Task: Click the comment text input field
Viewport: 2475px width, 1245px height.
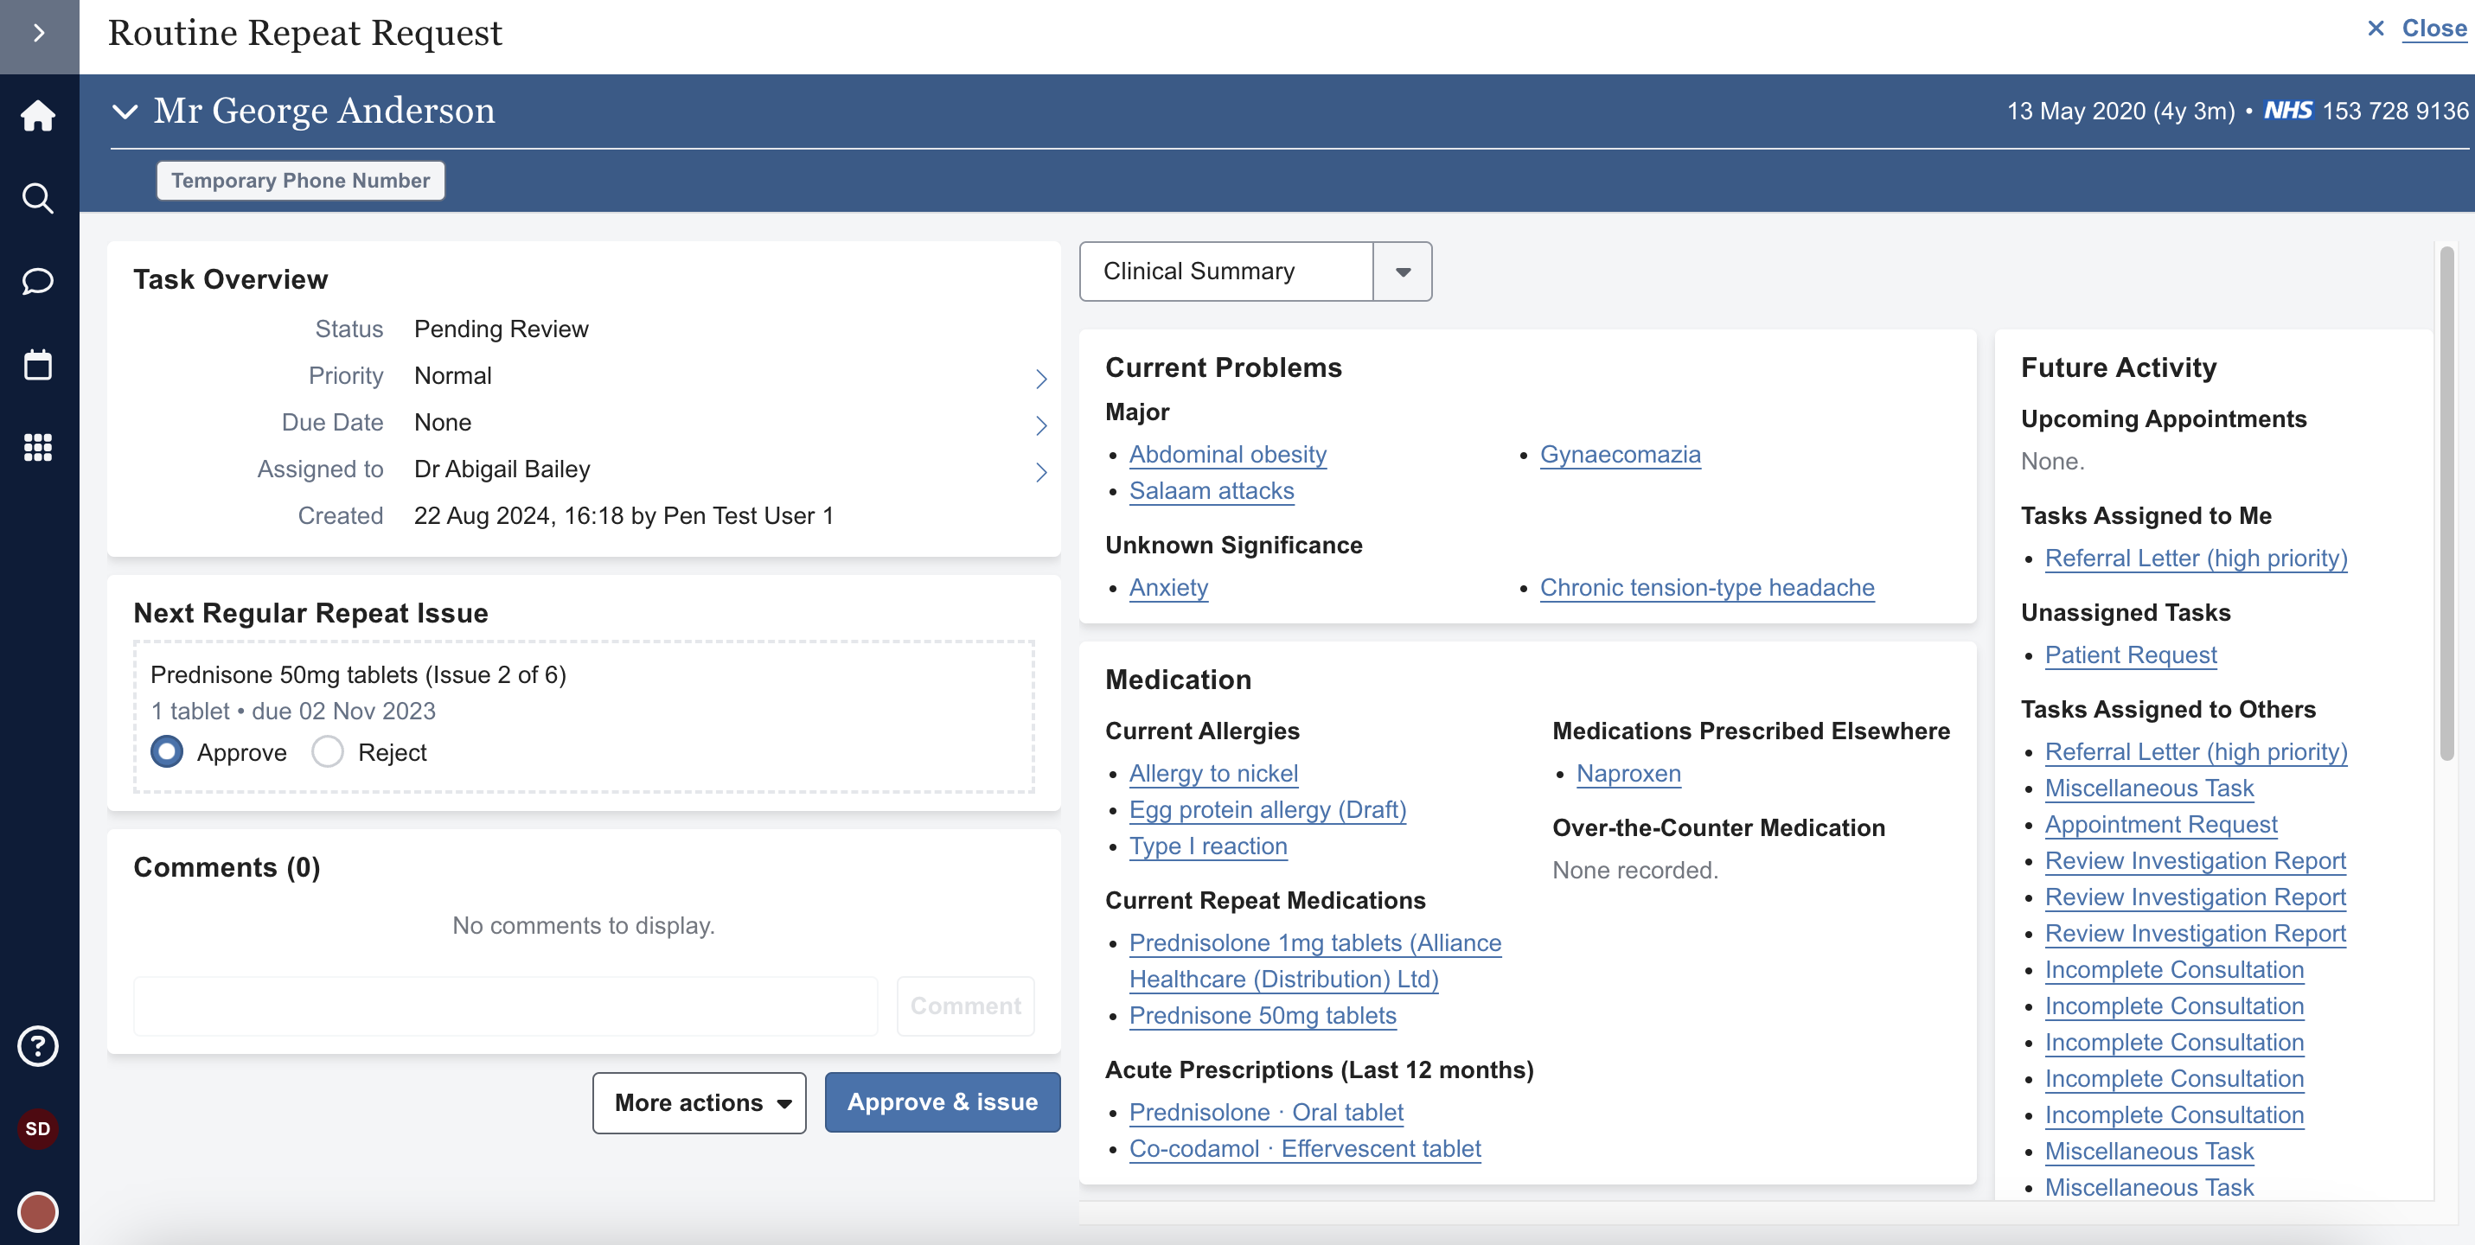Action: 505,1006
